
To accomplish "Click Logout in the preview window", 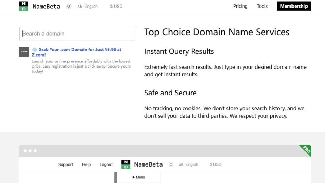I will click(x=106, y=164).
